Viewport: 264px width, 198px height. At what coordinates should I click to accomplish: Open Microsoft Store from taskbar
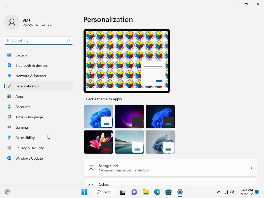tap(168, 192)
